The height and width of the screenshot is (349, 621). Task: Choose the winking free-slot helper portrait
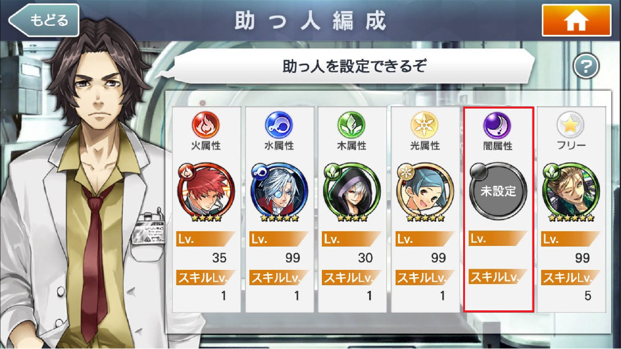point(571,192)
